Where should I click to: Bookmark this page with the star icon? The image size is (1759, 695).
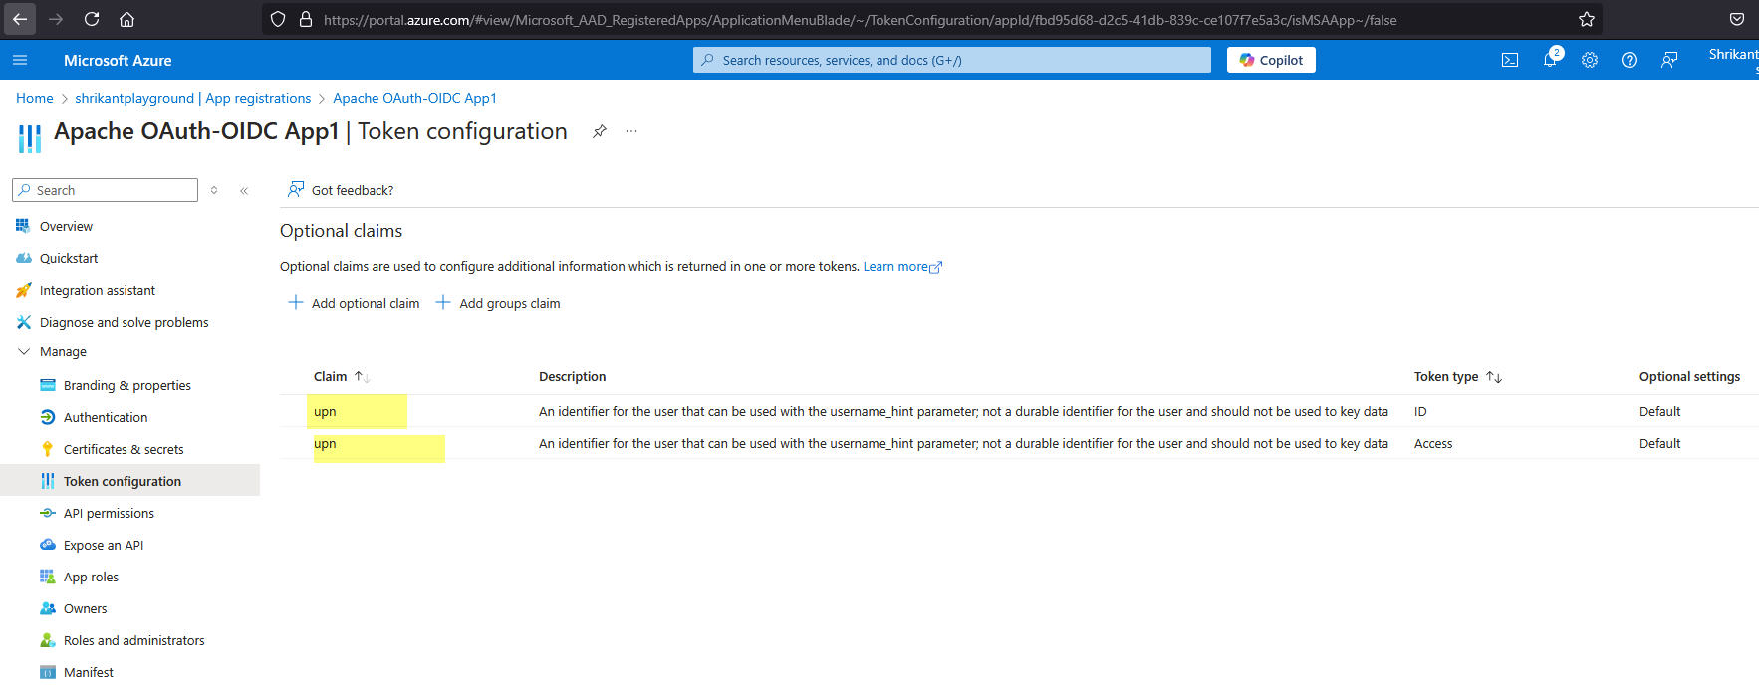point(1587,19)
